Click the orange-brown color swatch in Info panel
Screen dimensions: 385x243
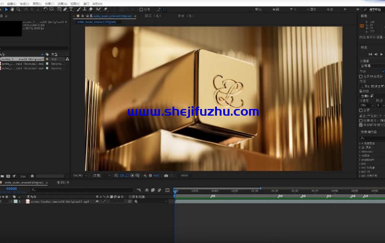point(362,26)
